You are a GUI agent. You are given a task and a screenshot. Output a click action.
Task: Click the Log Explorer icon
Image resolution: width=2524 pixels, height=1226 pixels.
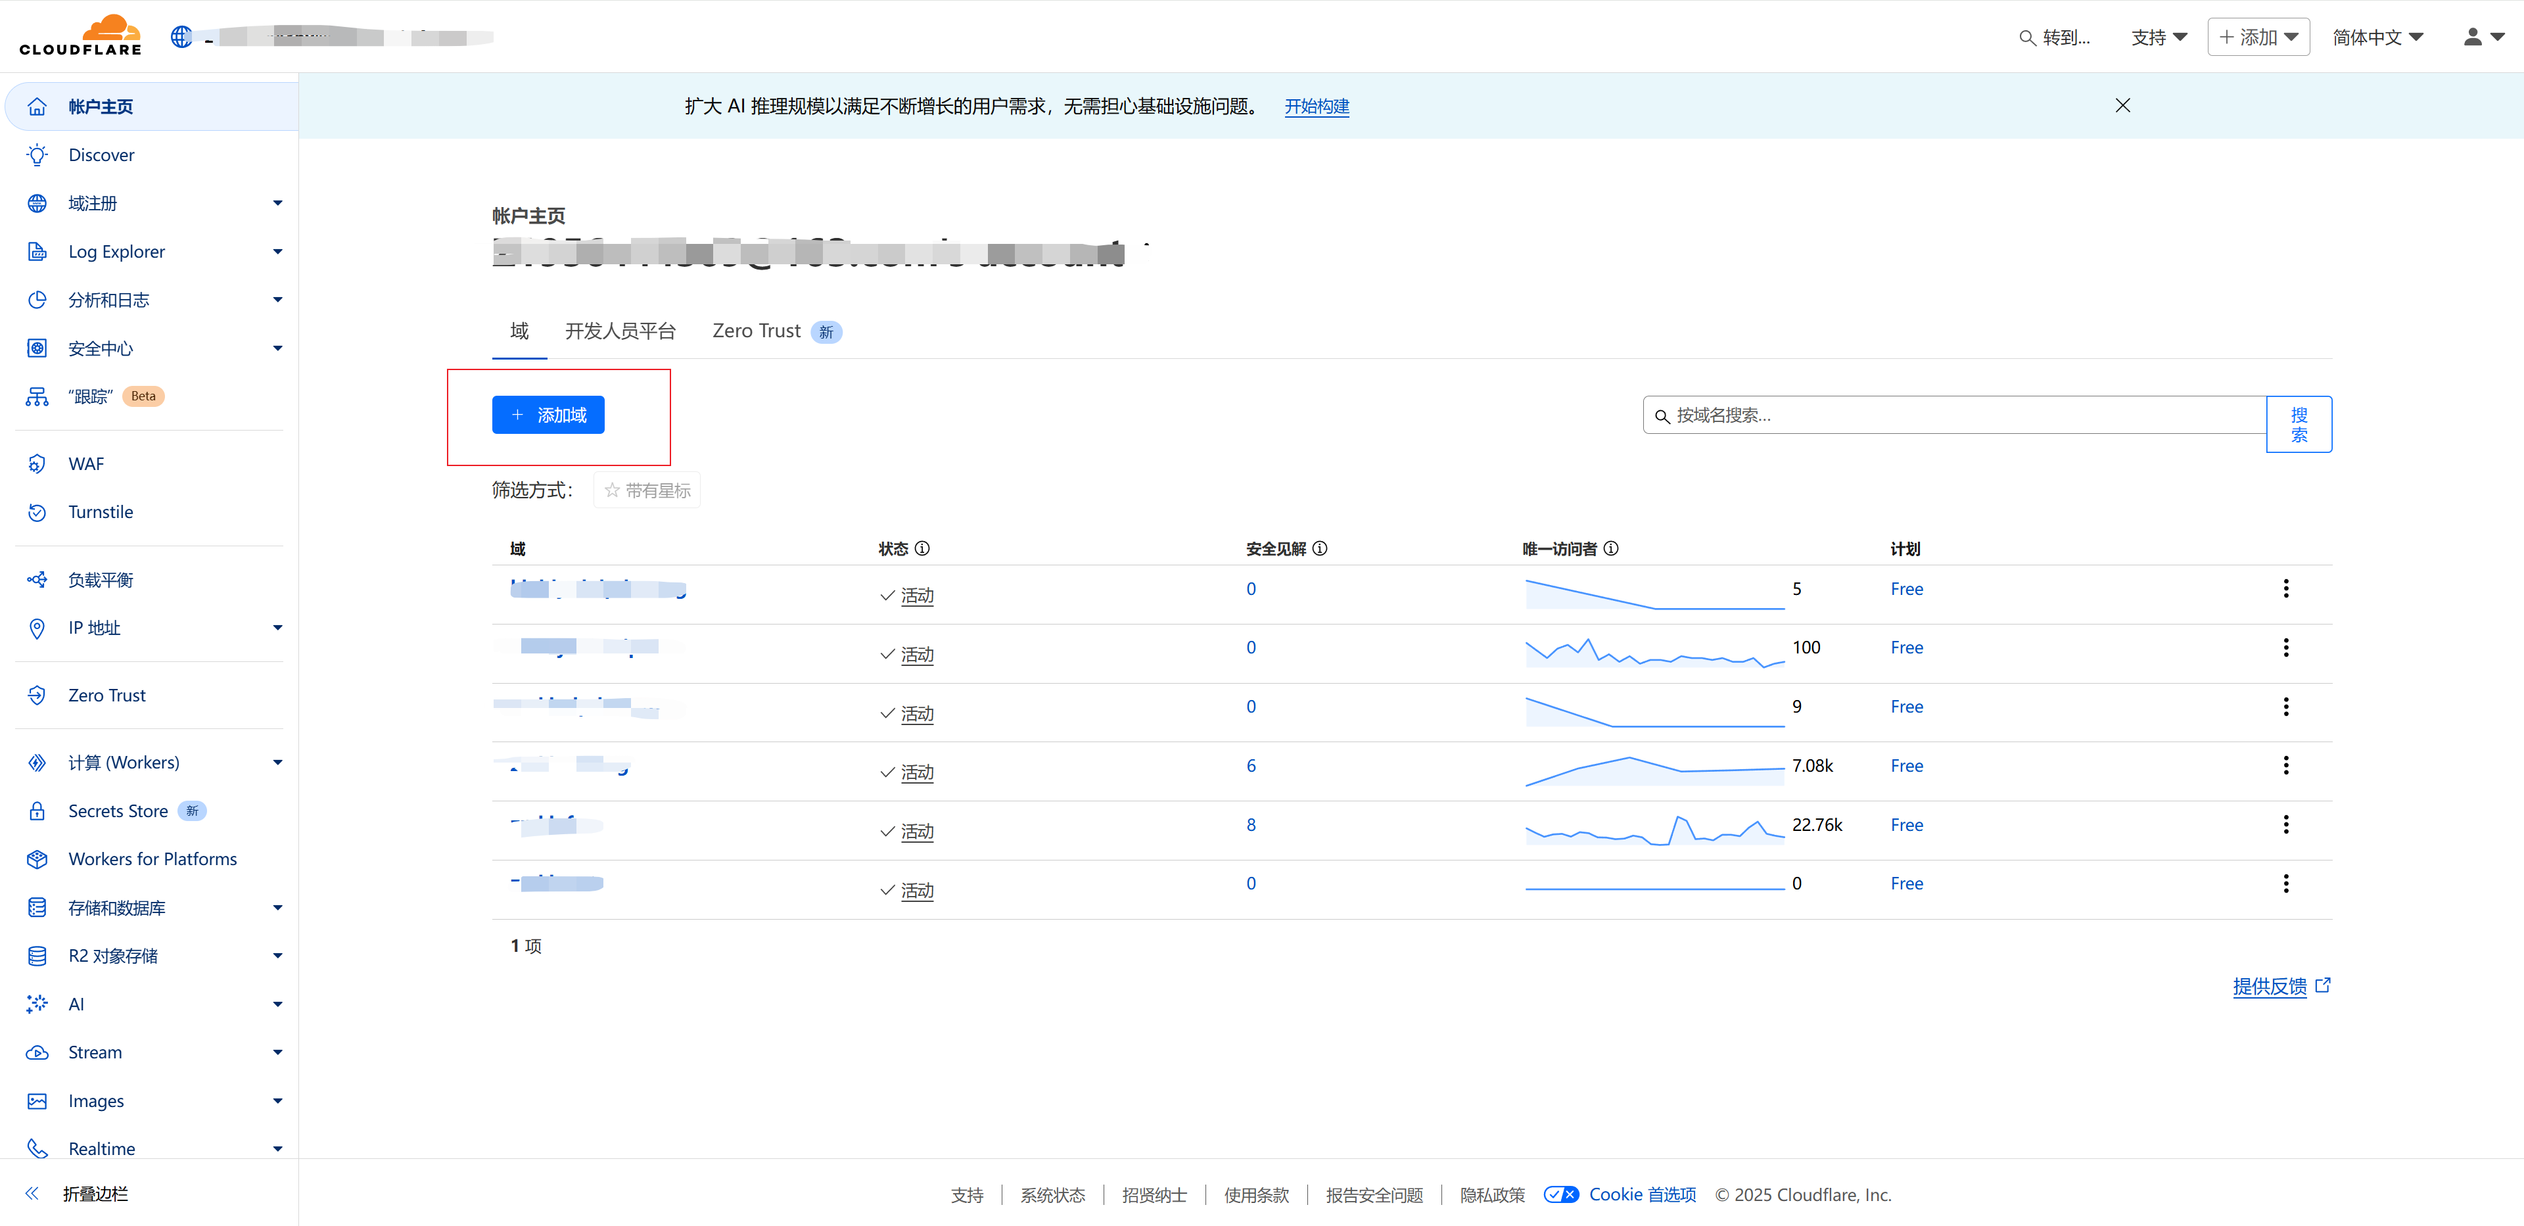tap(37, 252)
